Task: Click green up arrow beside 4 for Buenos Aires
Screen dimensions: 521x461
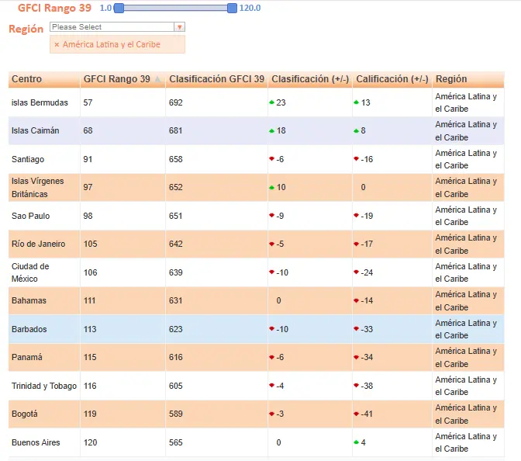Action: coord(356,442)
